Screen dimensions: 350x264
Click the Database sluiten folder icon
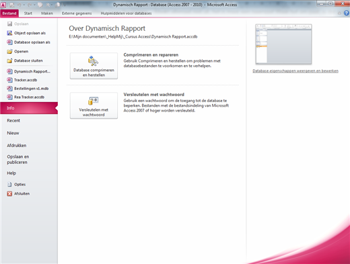9,60
